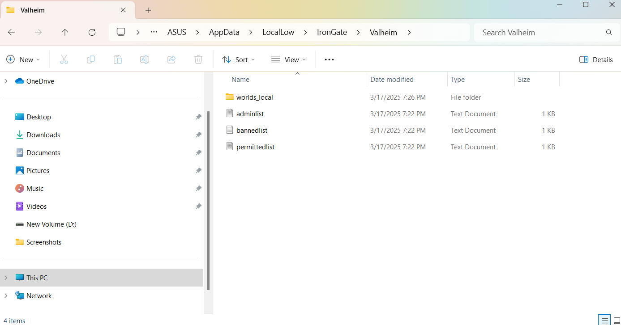The height and width of the screenshot is (325, 621).
Task: Navigate to AppData via the breadcrumb
Action: (x=224, y=32)
